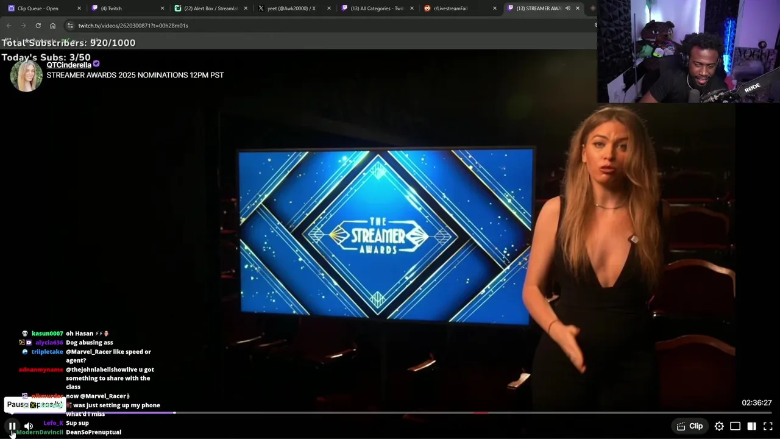Image resolution: width=780 pixels, height=439 pixels.
Task: Switch to the r/LivestreamFail tab
Action: (x=460, y=9)
